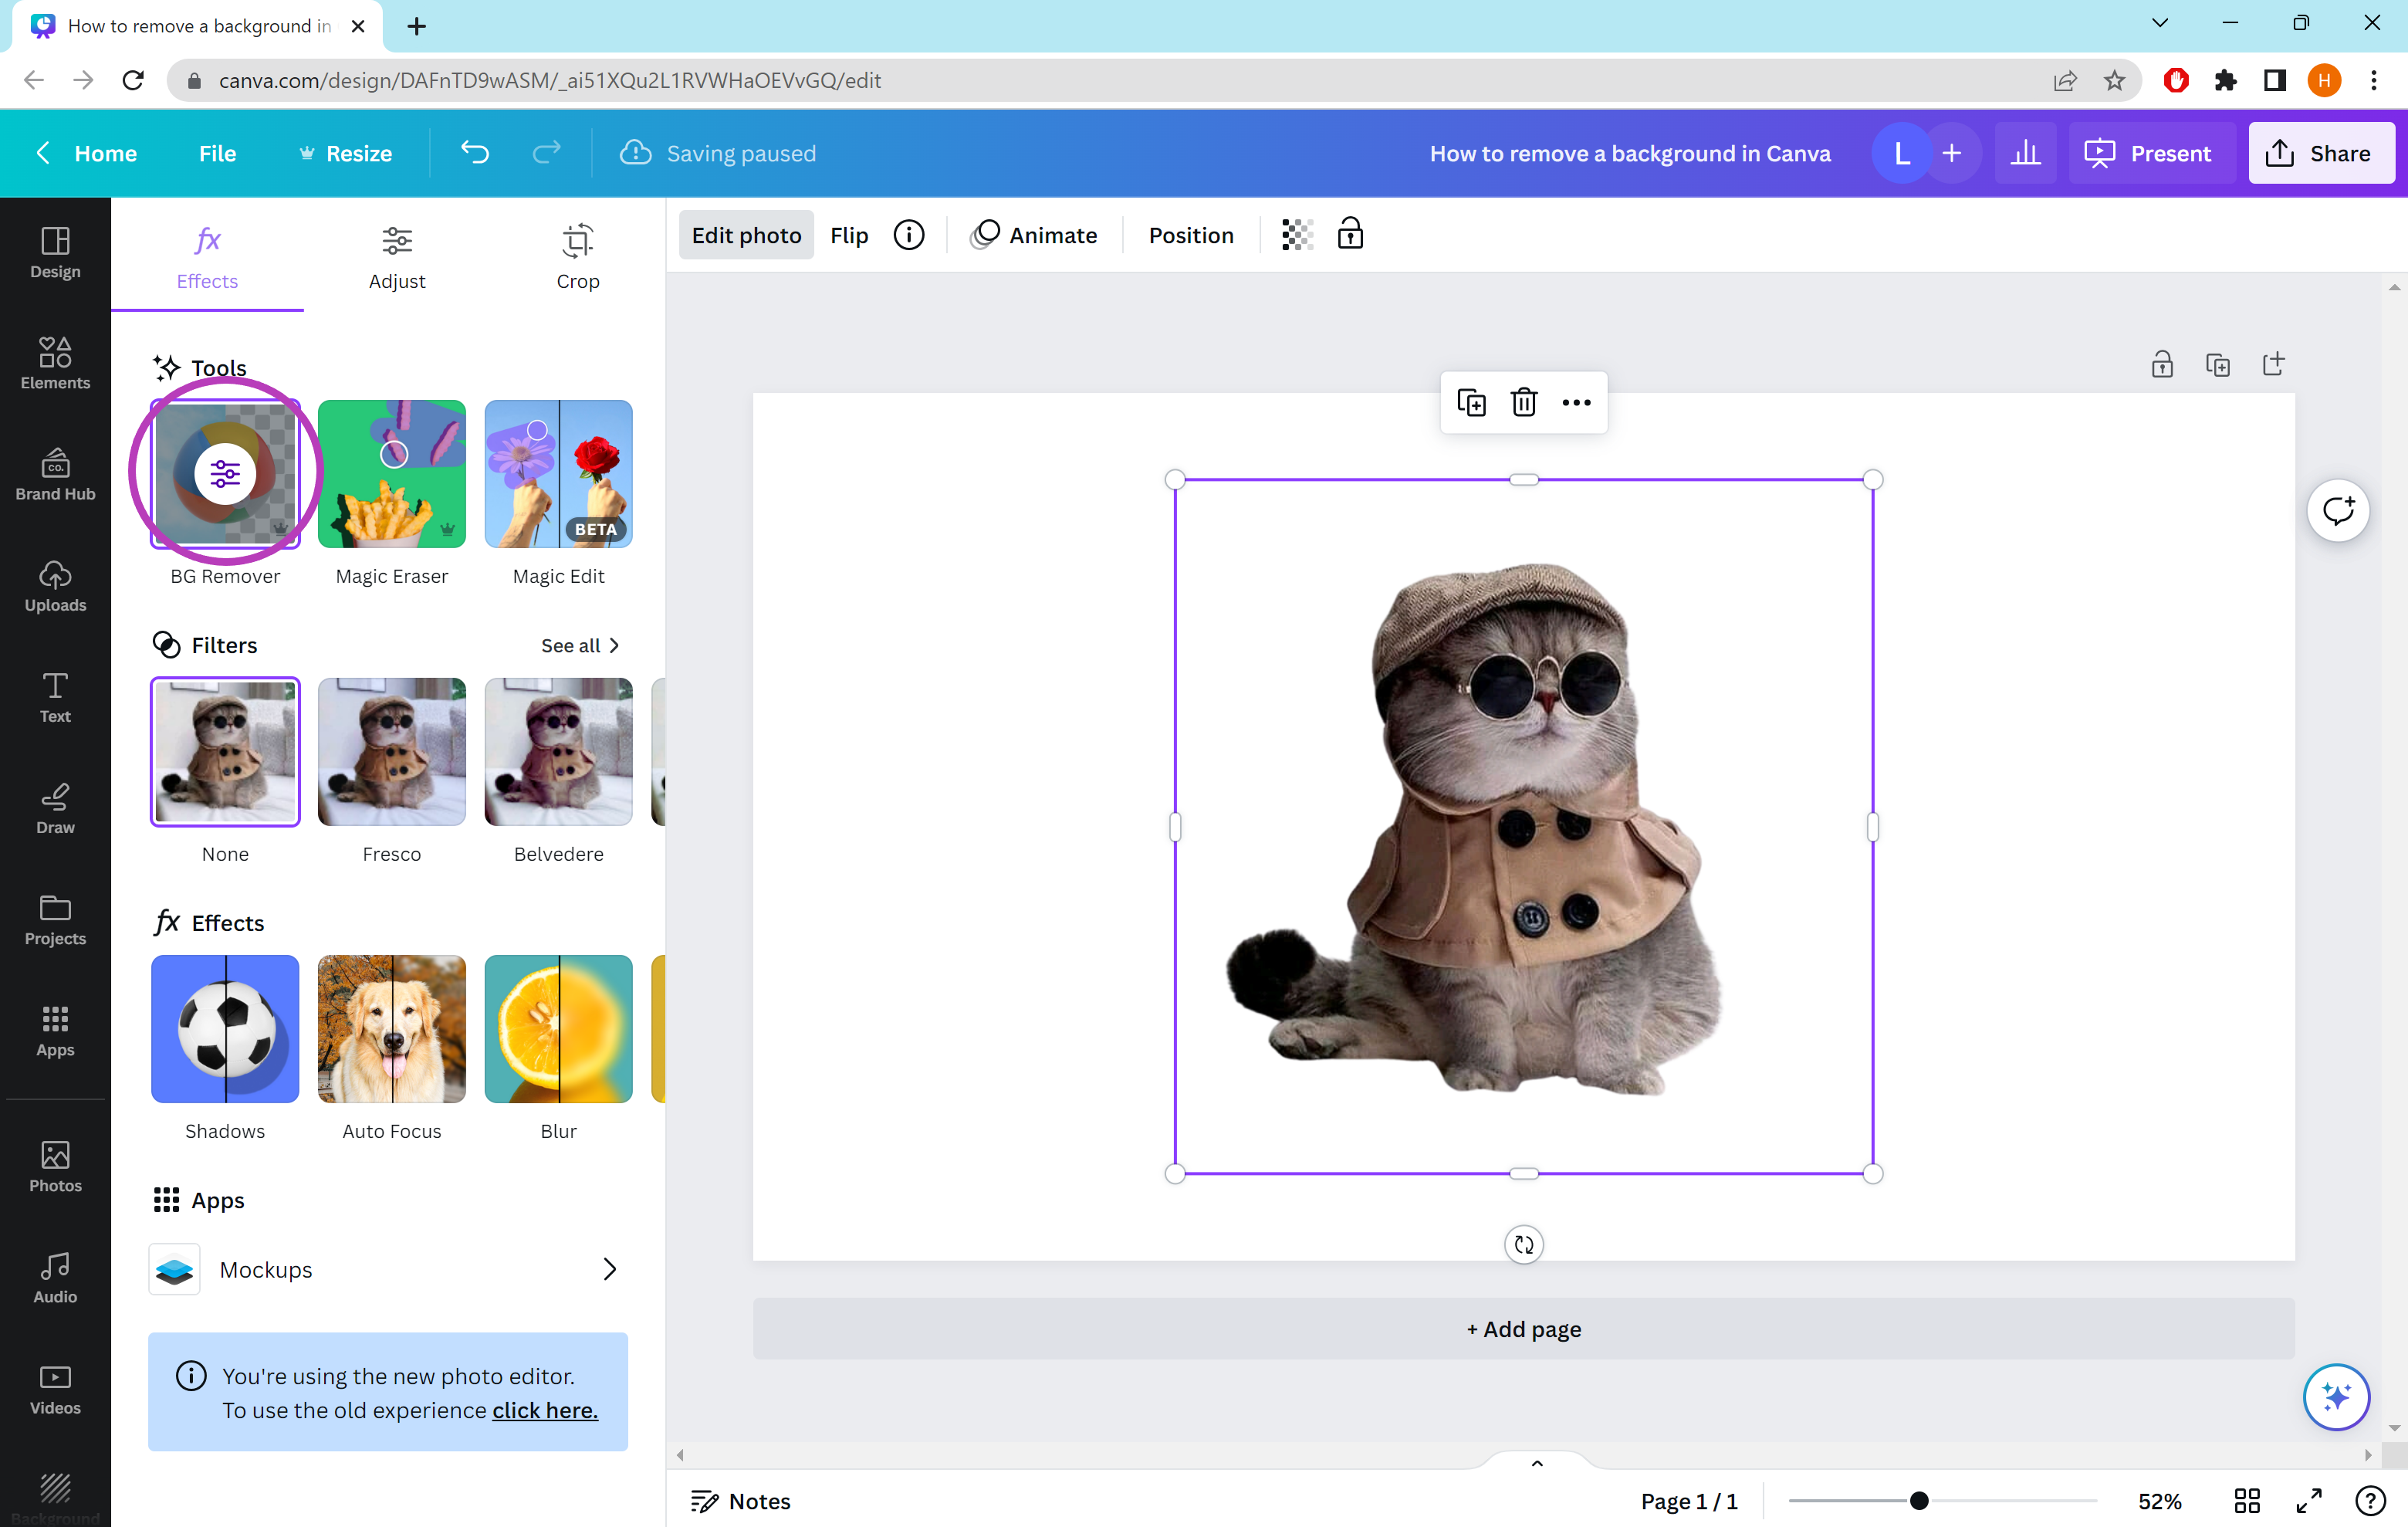
Task: Click the redo arrow icon
Action: click(x=546, y=153)
